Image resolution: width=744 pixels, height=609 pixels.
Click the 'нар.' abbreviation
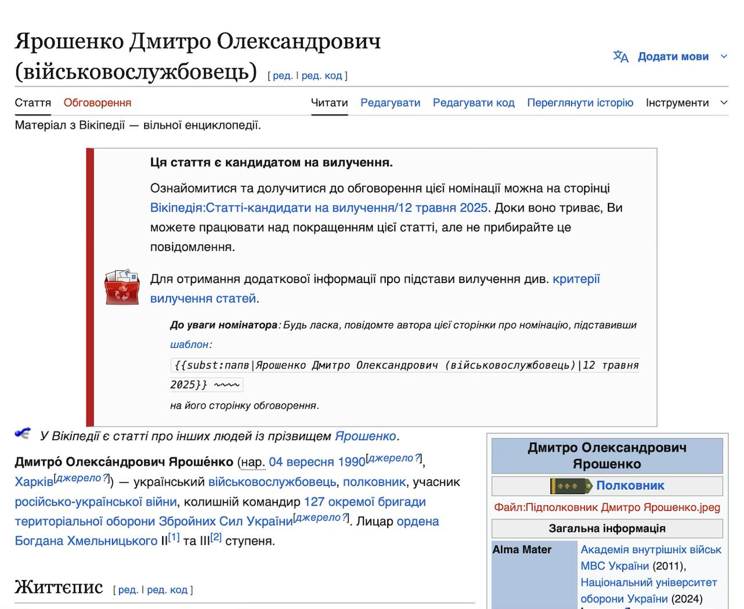[x=253, y=463]
